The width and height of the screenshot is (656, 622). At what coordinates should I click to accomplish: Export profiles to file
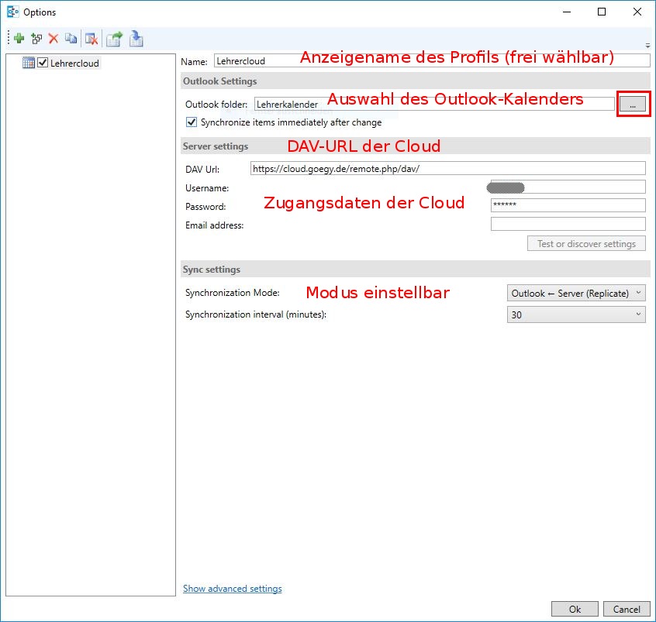pyautogui.click(x=115, y=38)
